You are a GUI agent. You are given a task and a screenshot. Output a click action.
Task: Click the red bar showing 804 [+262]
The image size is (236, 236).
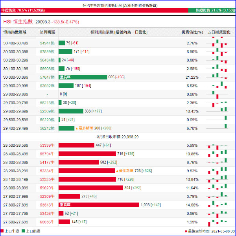point(91,188)
